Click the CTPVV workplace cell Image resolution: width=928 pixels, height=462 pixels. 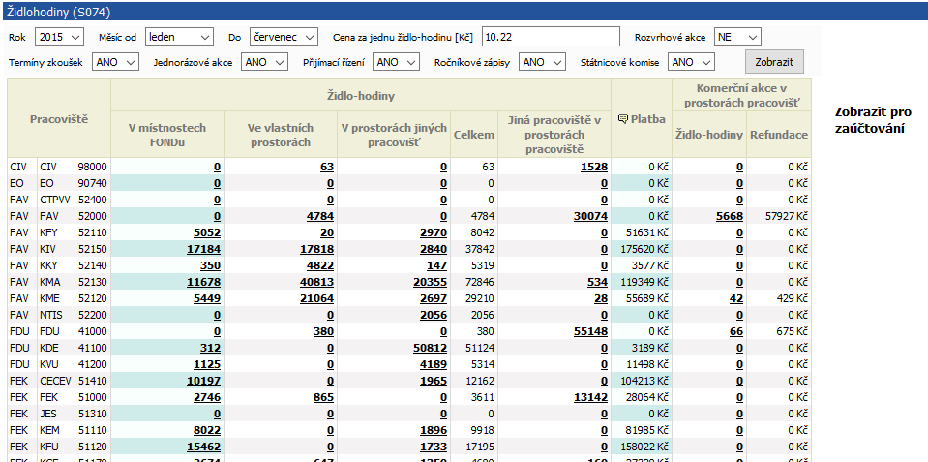55,200
